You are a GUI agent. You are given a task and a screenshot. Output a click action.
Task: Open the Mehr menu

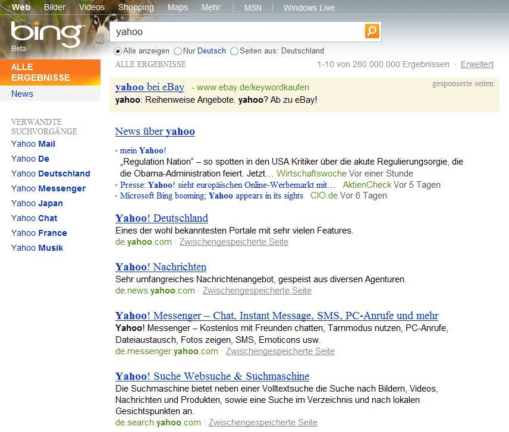pyautogui.click(x=210, y=7)
